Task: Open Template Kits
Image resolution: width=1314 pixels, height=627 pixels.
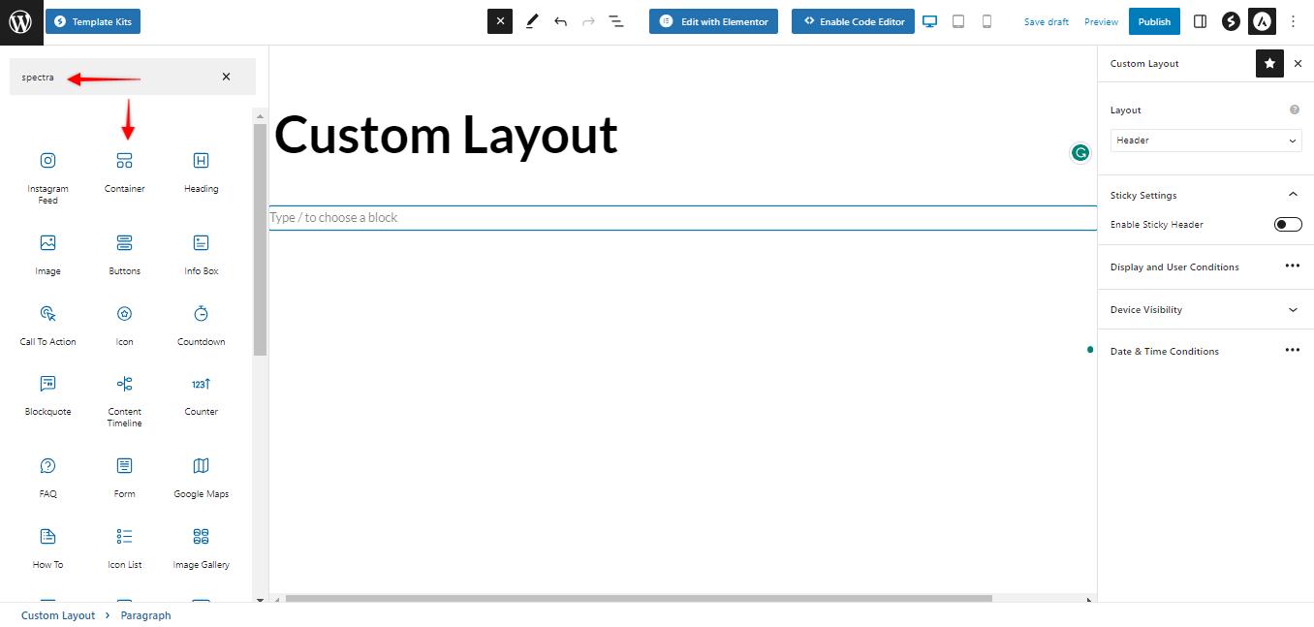Action: click(93, 21)
